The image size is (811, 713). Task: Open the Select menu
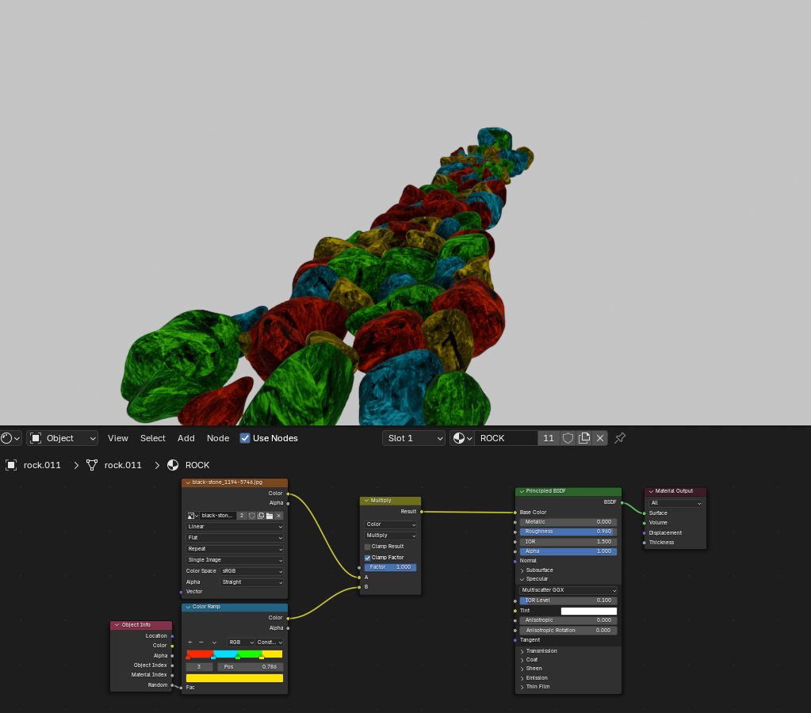(x=152, y=438)
